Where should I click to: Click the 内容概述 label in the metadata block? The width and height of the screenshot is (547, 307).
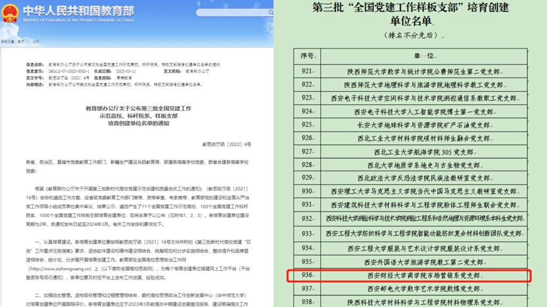coord(35,85)
